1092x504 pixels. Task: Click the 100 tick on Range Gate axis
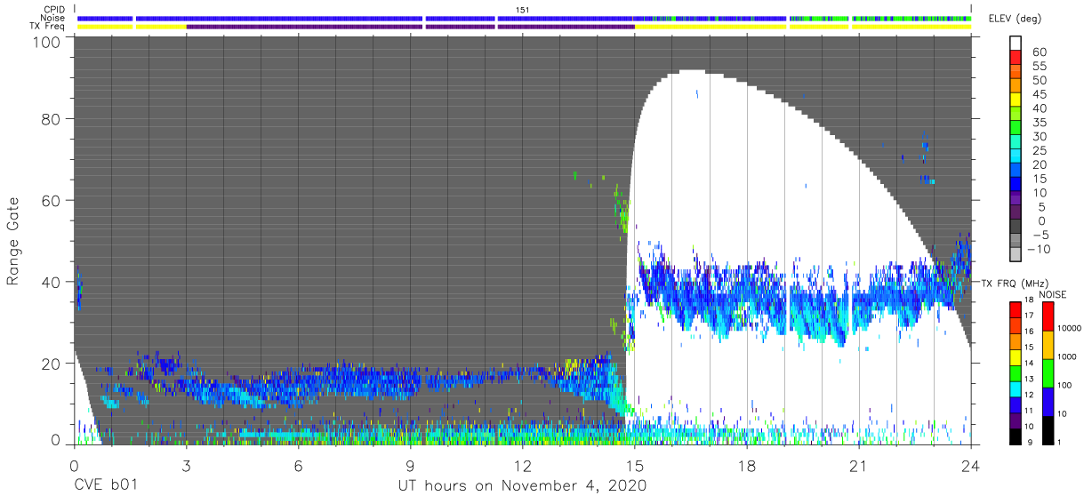coord(48,43)
